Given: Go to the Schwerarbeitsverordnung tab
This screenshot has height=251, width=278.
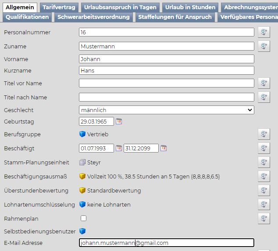Looking at the screenshot, I should 93,17.
